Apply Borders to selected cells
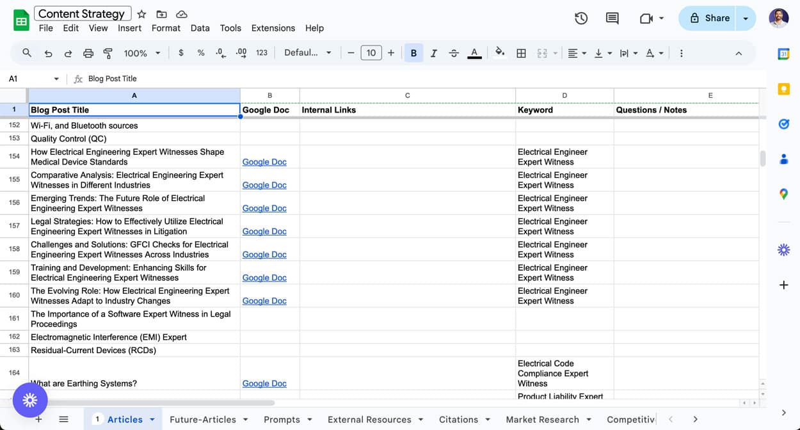800x430 pixels. click(521, 52)
